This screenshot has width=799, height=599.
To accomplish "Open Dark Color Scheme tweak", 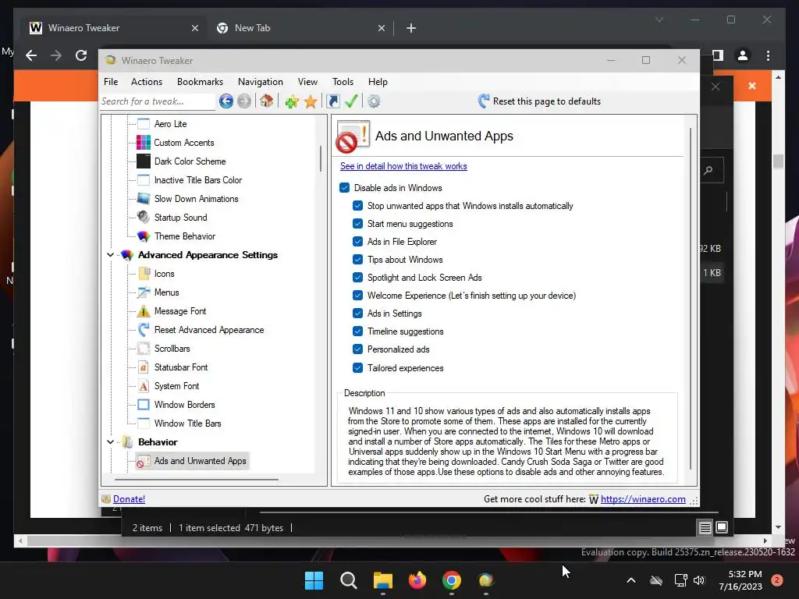I will (x=190, y=161).
